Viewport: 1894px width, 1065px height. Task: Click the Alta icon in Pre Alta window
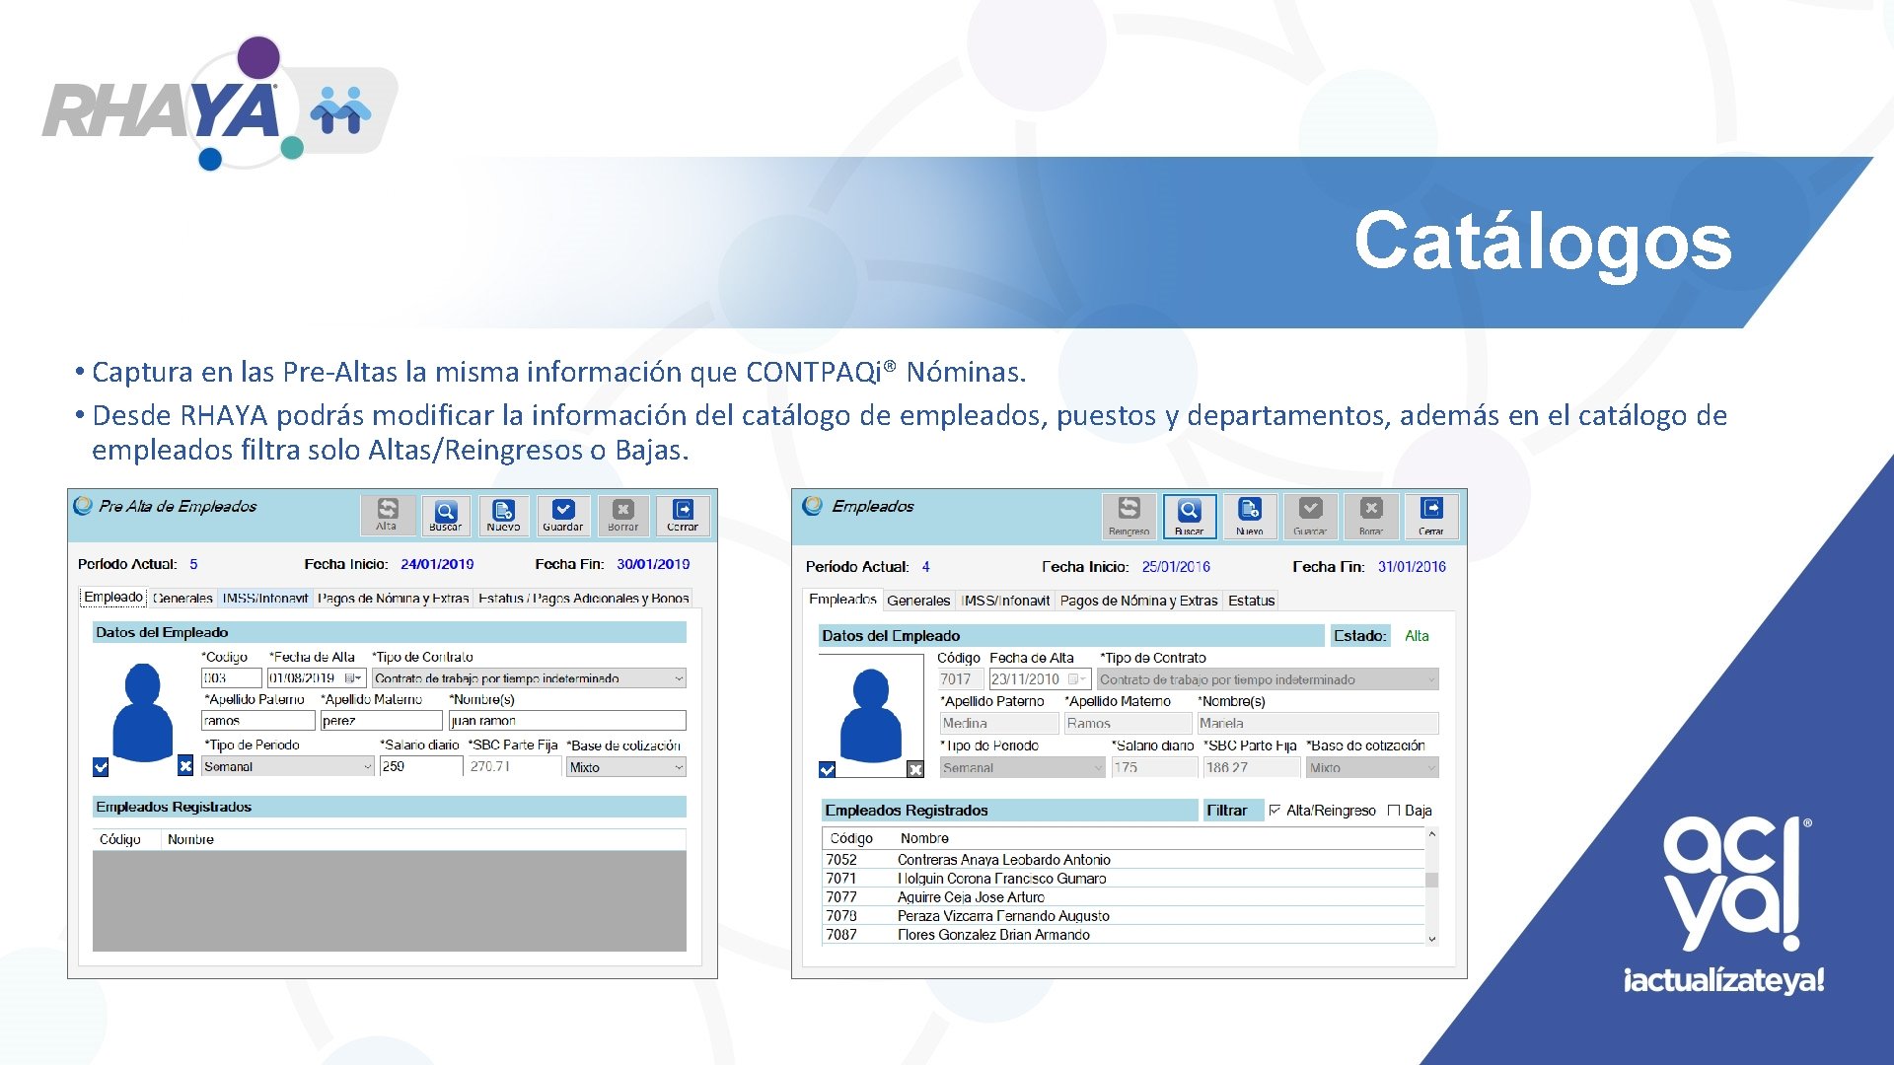tap(387, 515)
